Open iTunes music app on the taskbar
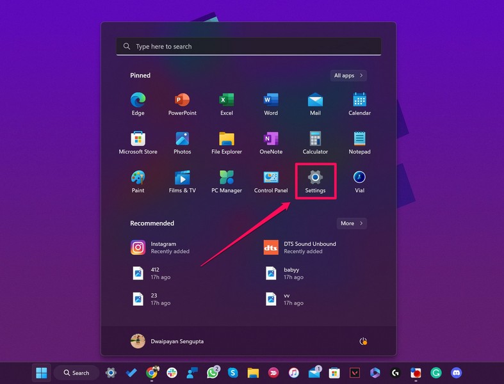Viewport: 504px width, 384px height. tap(294, 372)
